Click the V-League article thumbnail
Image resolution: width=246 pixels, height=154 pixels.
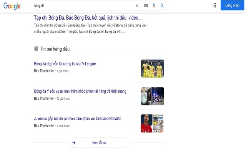(x=152, y=68)
